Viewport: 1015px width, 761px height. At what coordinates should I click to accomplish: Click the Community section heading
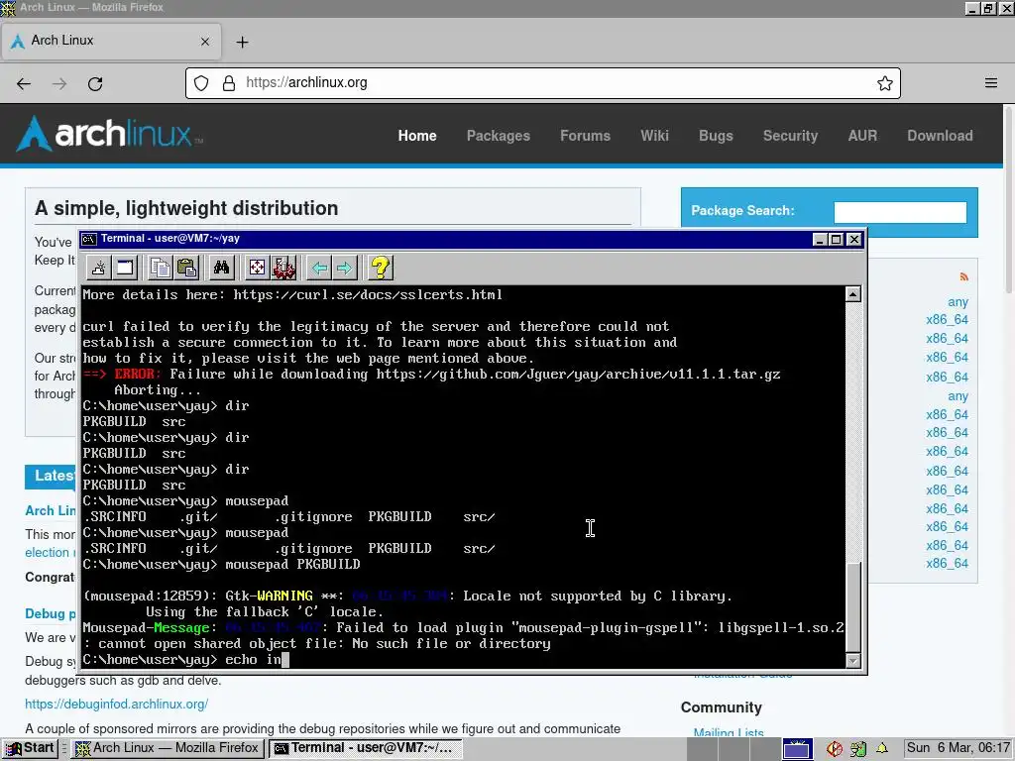722,707
